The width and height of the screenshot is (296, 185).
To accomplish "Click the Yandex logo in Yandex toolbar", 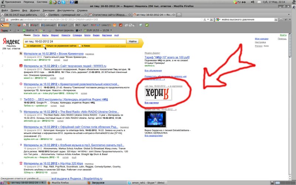I will click(x=4, y=30).
